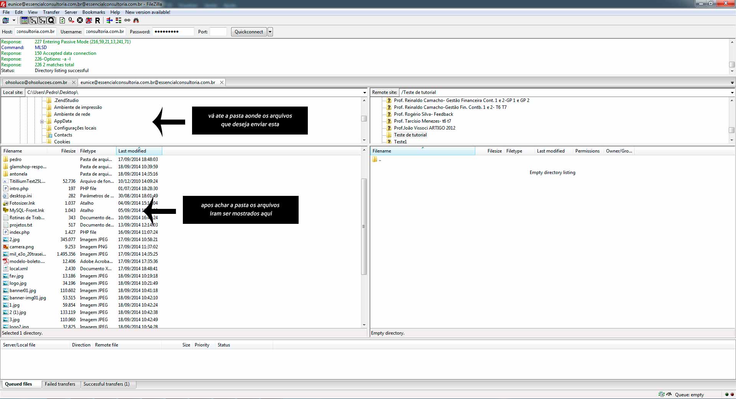The width and height of the screenshot is (736, 399).
Task: Reconnect to the last server
Action: [x=97, y=20]
